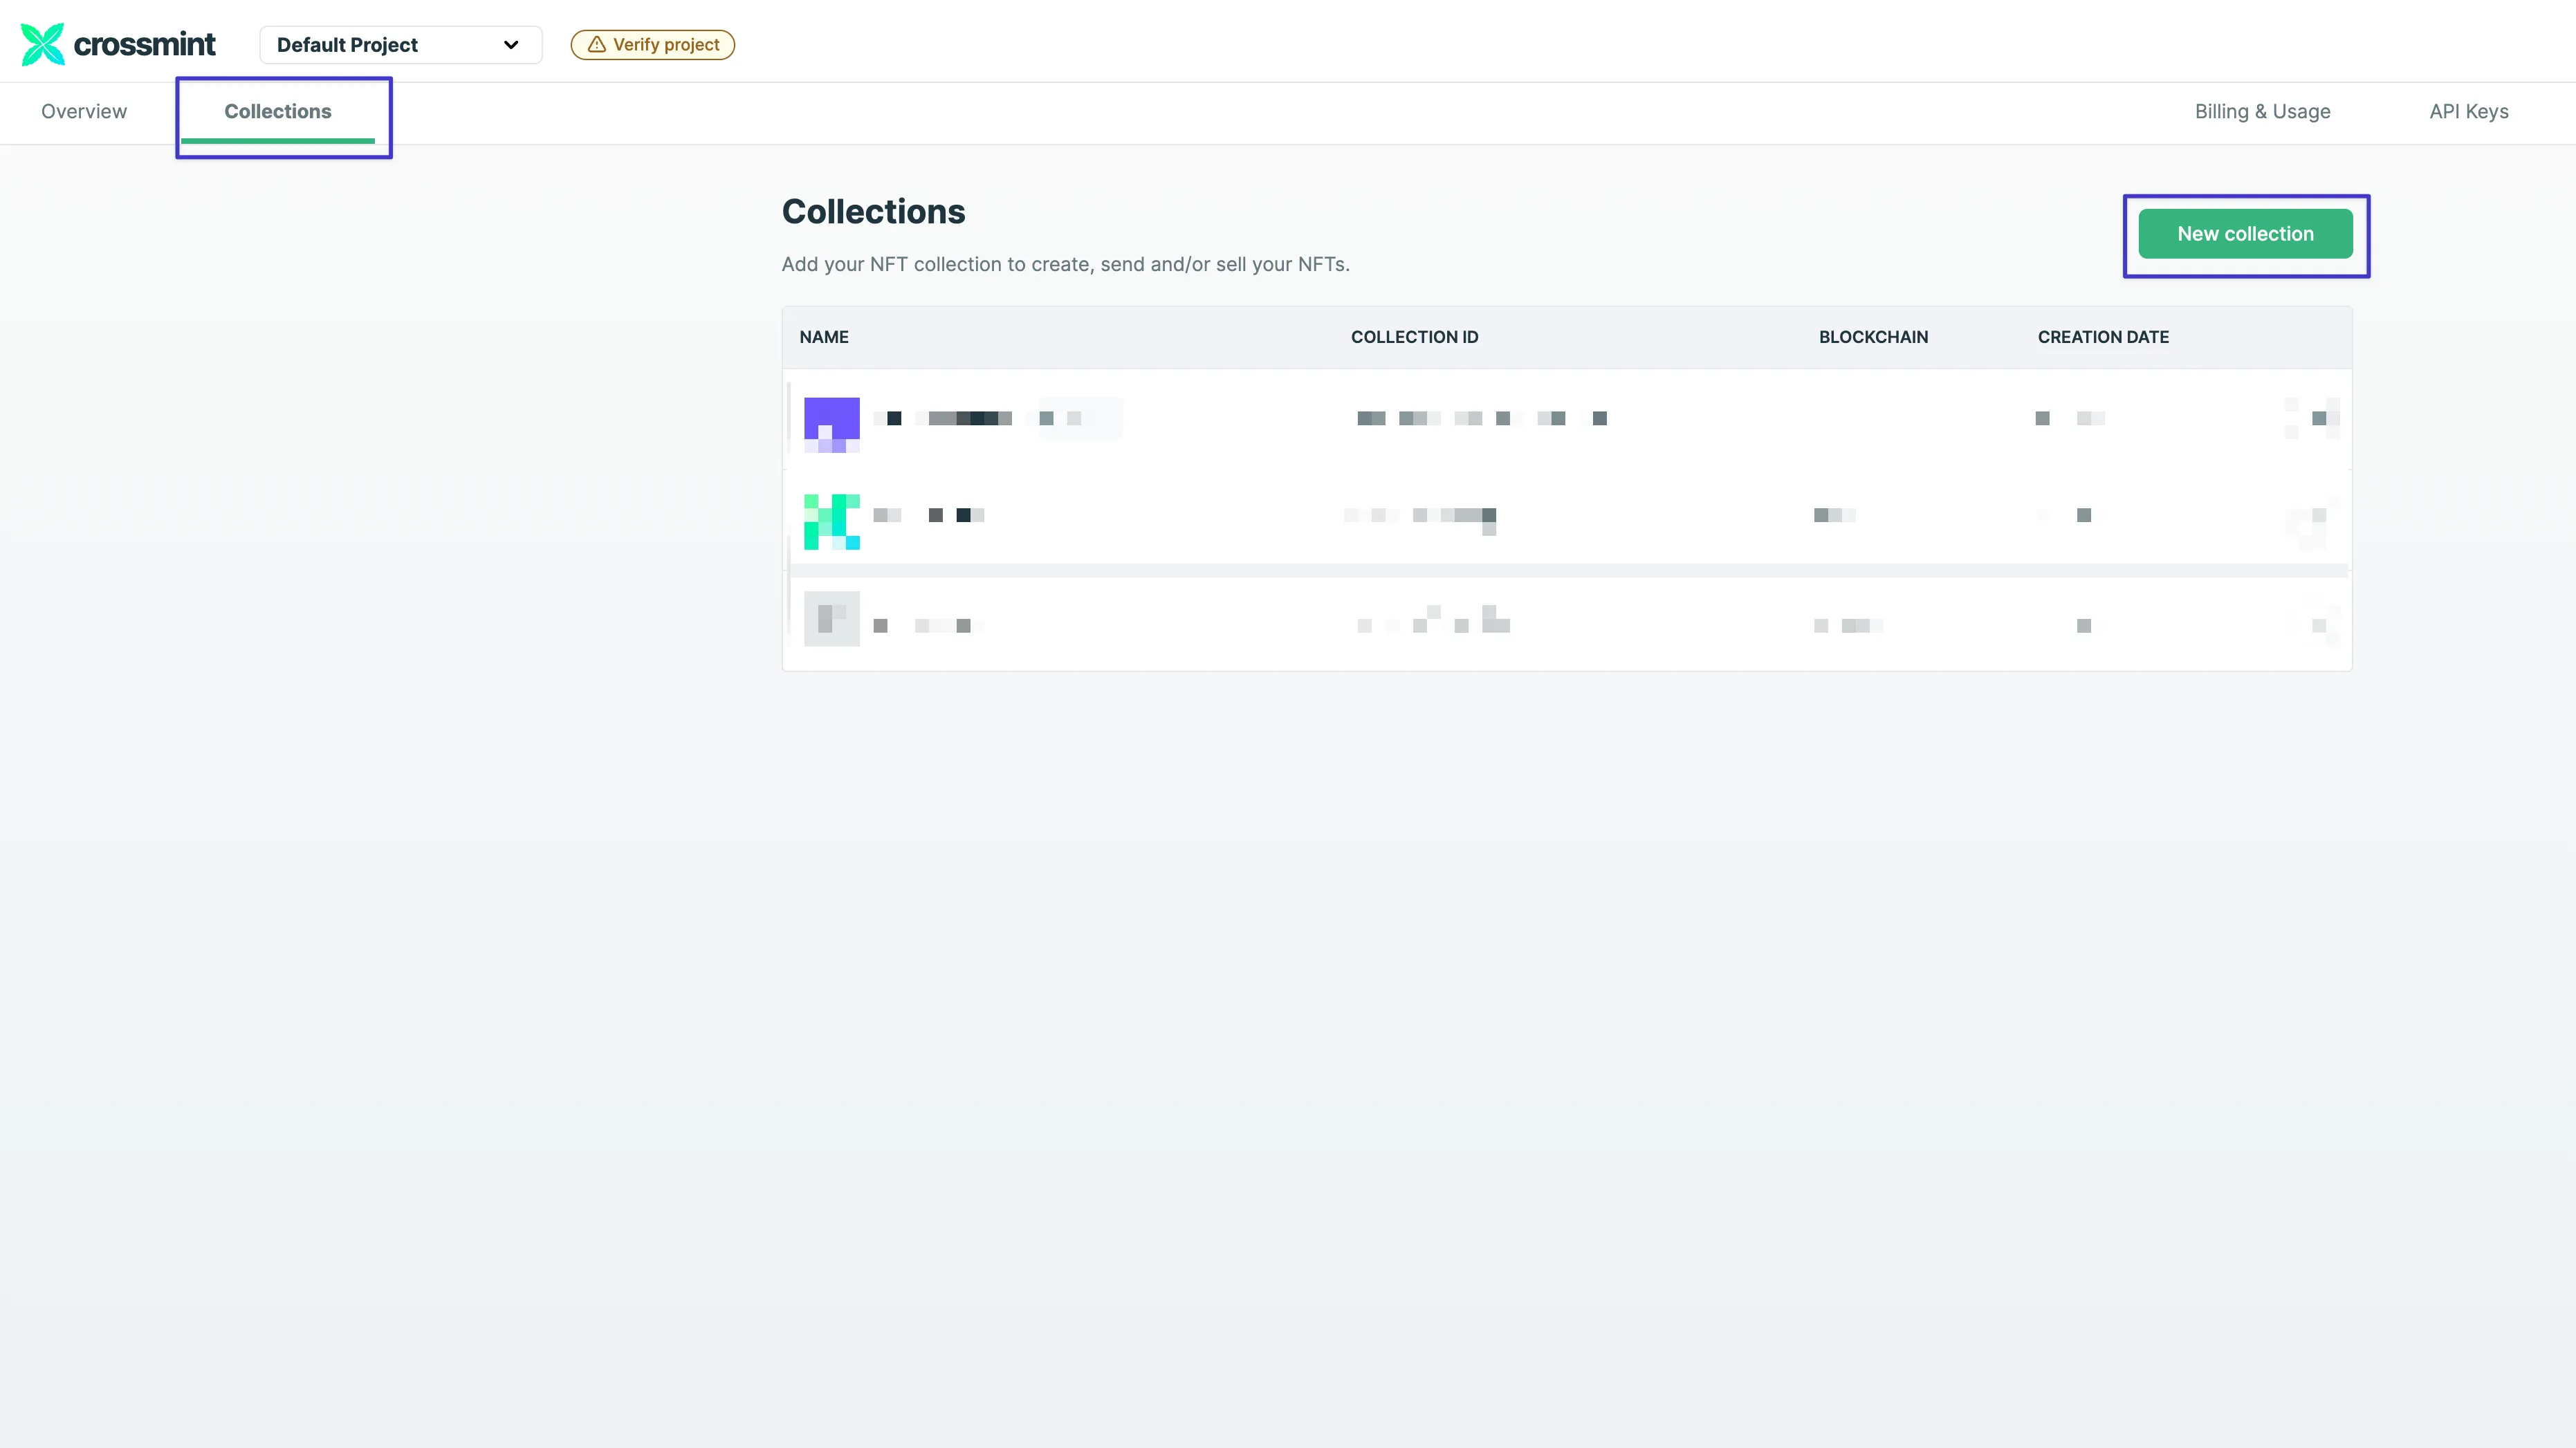The height and width of the screenshot is (1448, 2576).
Task: Switch to the Overview tab
Action: pyautogui.click(x=83, y=111)
